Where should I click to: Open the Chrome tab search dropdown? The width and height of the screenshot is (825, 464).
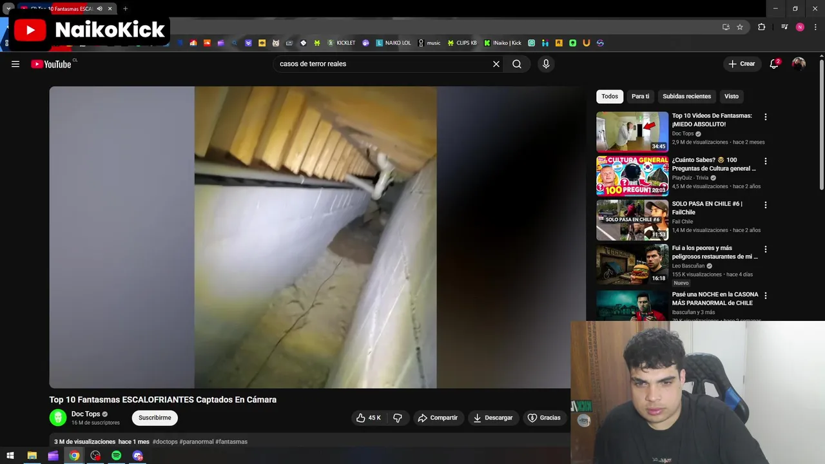pos(8,9)
